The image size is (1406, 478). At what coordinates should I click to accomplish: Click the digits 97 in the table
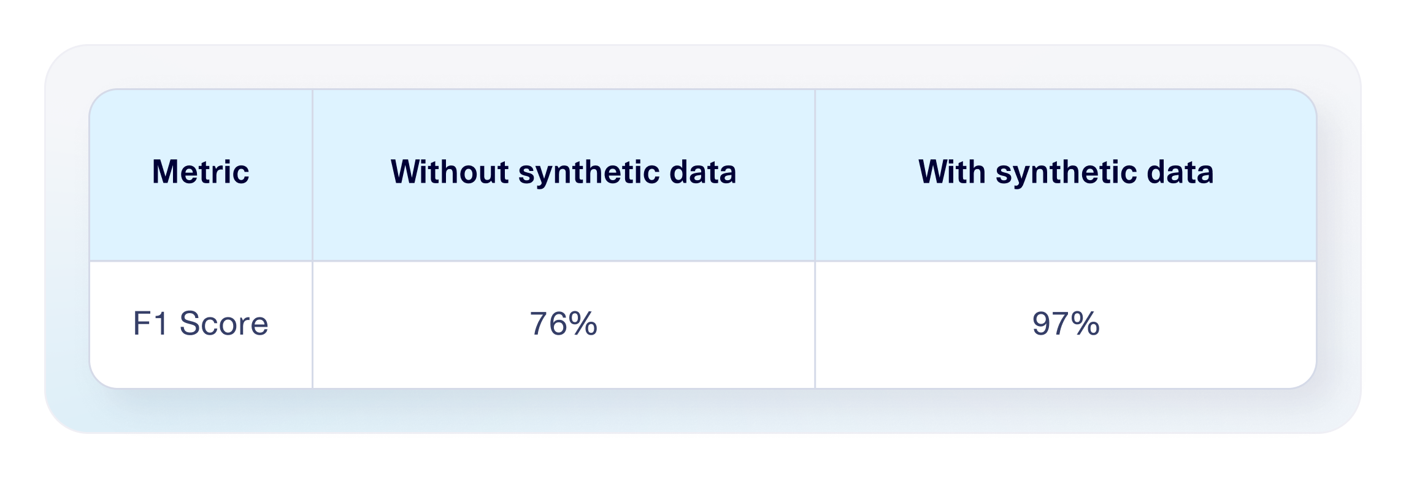pos(1049,324)
